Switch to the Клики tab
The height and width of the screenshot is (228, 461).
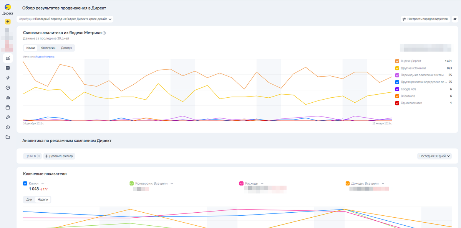(x=31, y=48)
